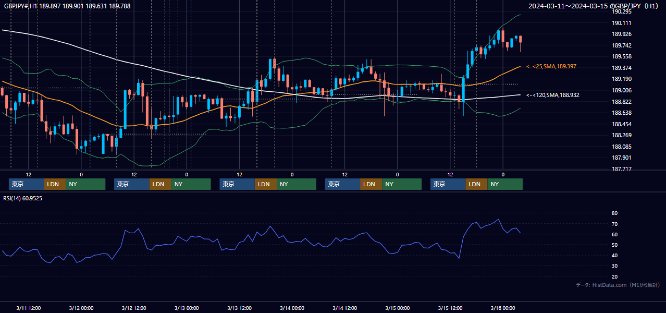Click price axis label 187.717
666x313 pixels.
622,169
